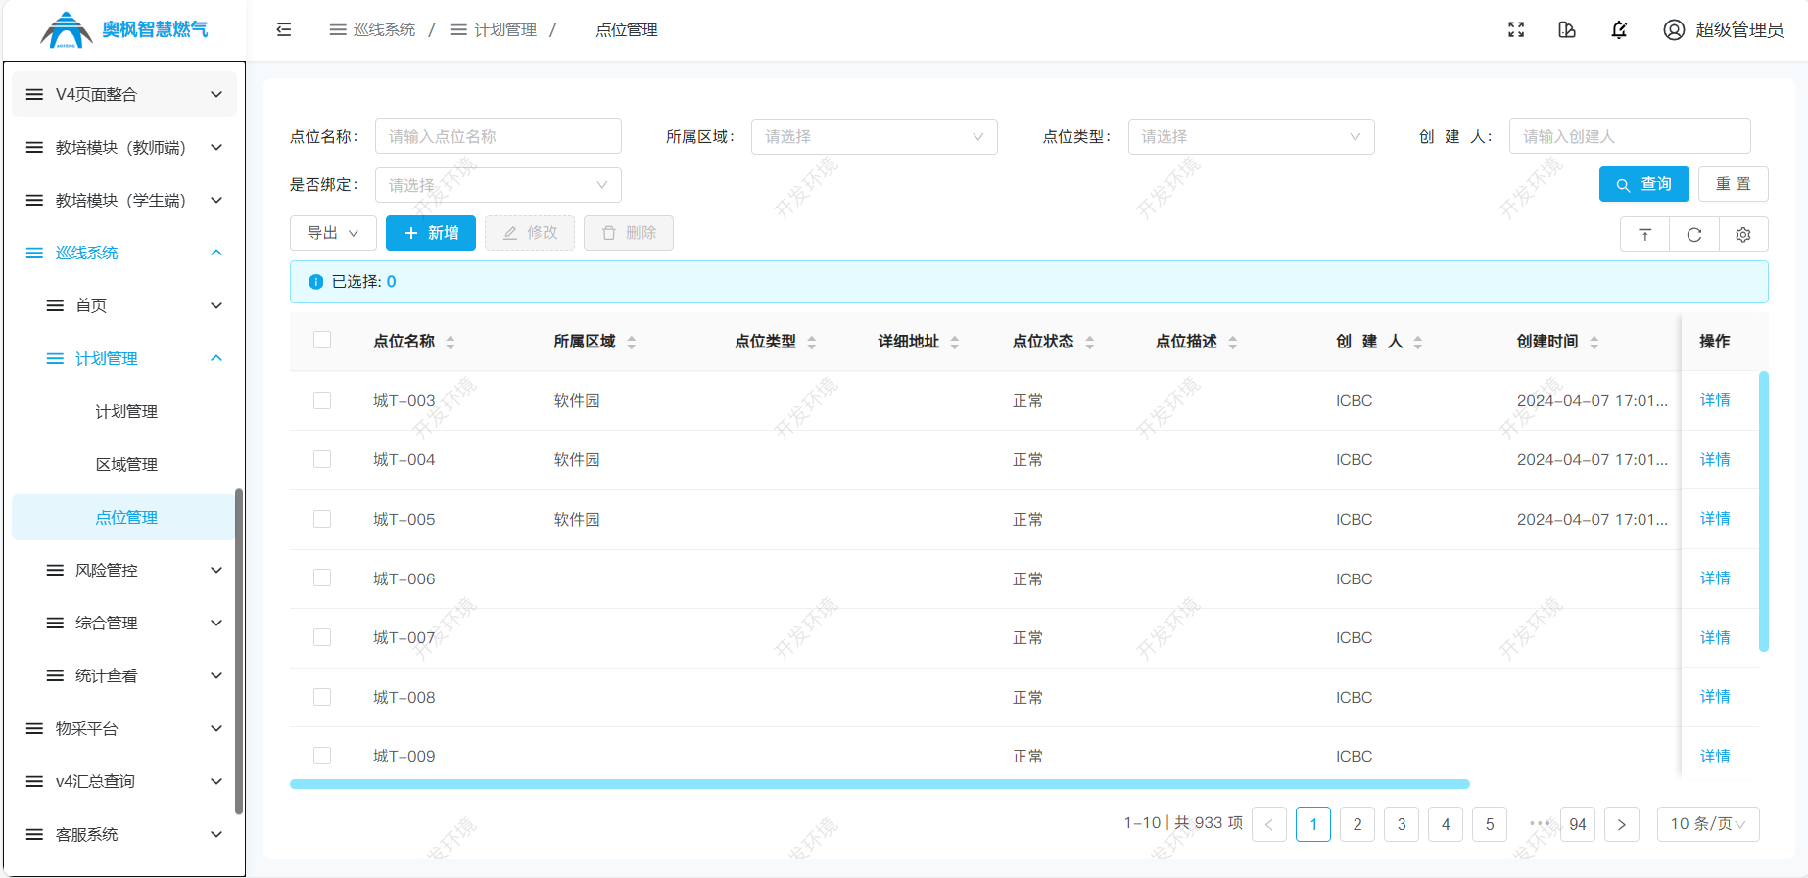The height and width of the screenshot is (878, 1808).
Task: Sort by 点位类型 column arrows
Action: tap(812, 342)
